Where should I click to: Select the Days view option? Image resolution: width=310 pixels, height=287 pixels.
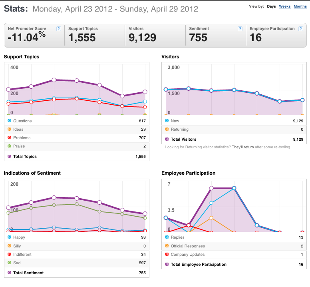click(271, 6)
